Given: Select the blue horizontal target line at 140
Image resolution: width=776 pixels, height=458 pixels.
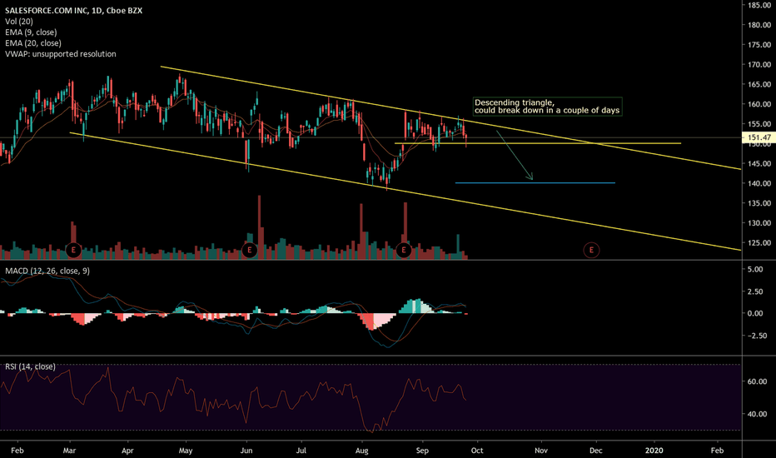Looking at the screenshot, I should (x=535, y=183).
